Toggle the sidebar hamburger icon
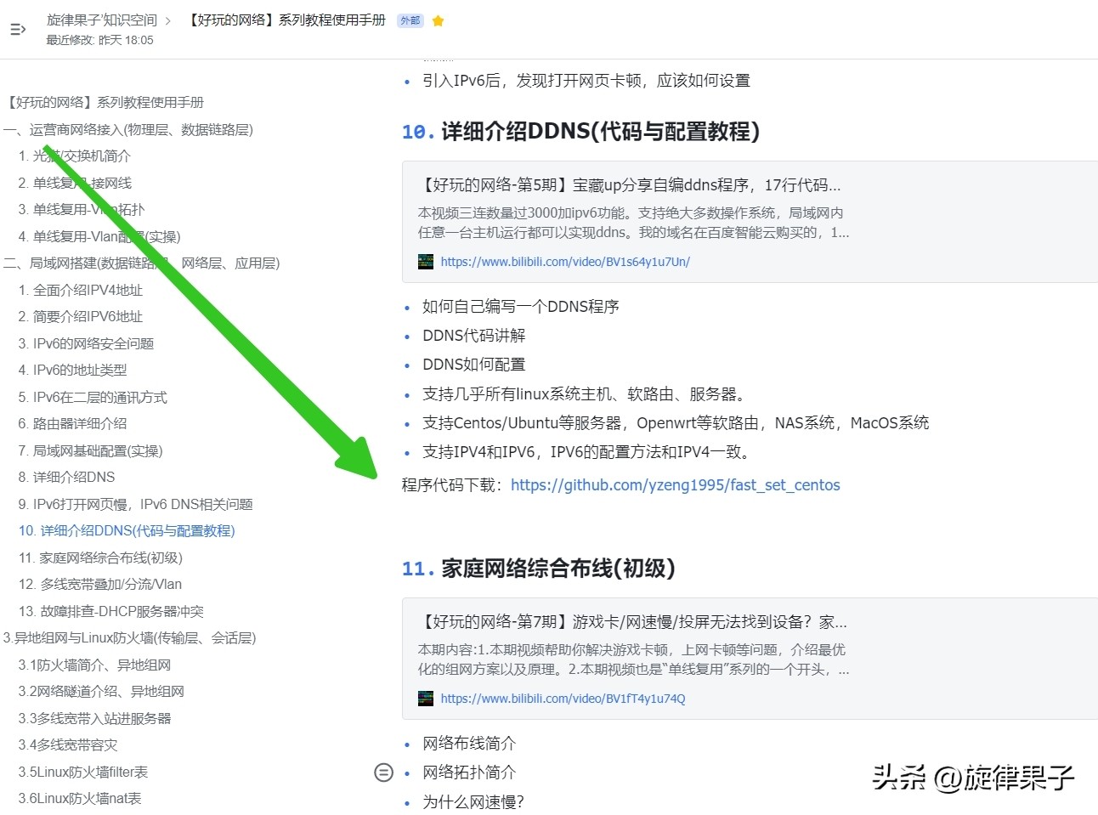The height and width of the screenshot is (815, 1098). [17, 29]
